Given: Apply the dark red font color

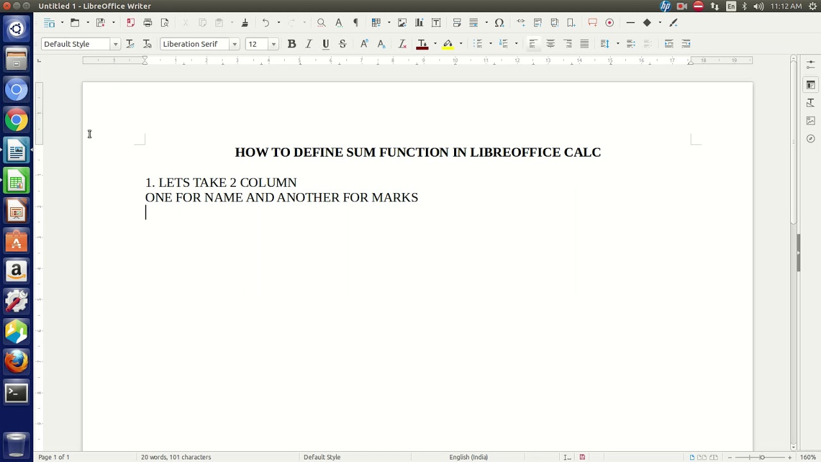Looking at the screenshot, I should tap(422, 44).
